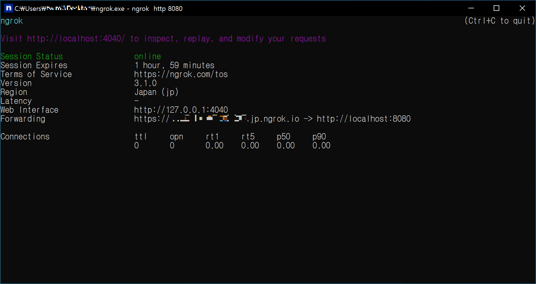Image resolution: width=536 pixels, height=284 pixels.
Task: Click the 'Connections' label
Action: coord(25,137)
